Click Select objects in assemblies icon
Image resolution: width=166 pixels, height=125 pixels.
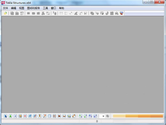95,116
